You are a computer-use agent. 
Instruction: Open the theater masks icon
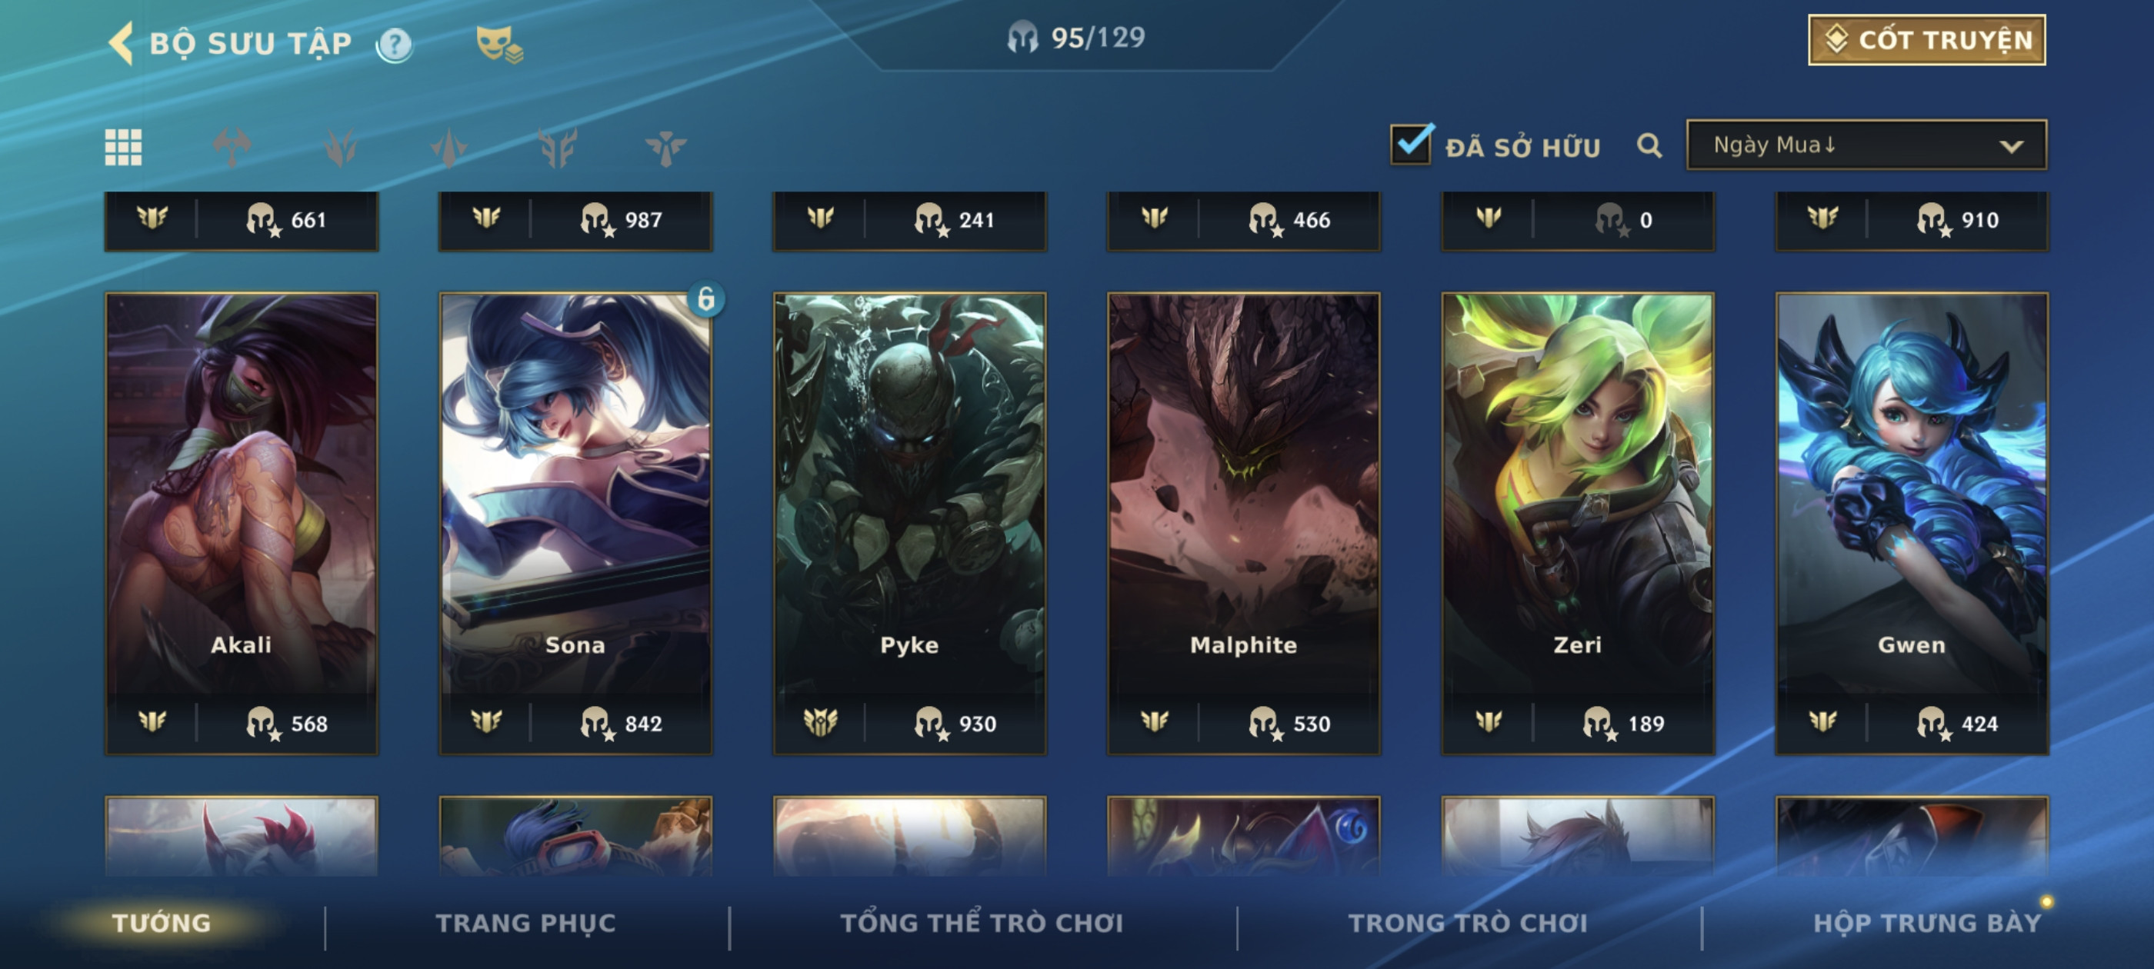pyautogui.click(x=498, y=45)
